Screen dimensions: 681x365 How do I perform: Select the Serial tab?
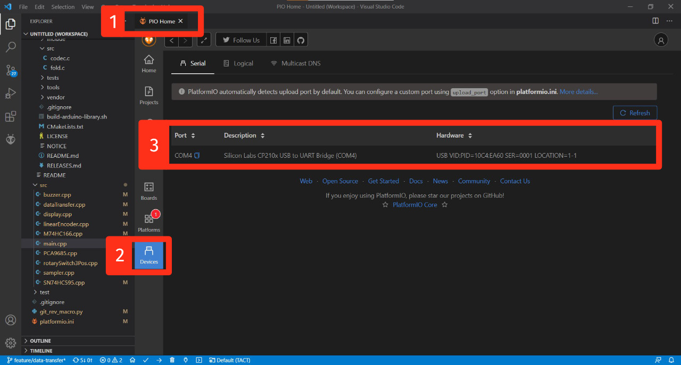pos(193,63)
